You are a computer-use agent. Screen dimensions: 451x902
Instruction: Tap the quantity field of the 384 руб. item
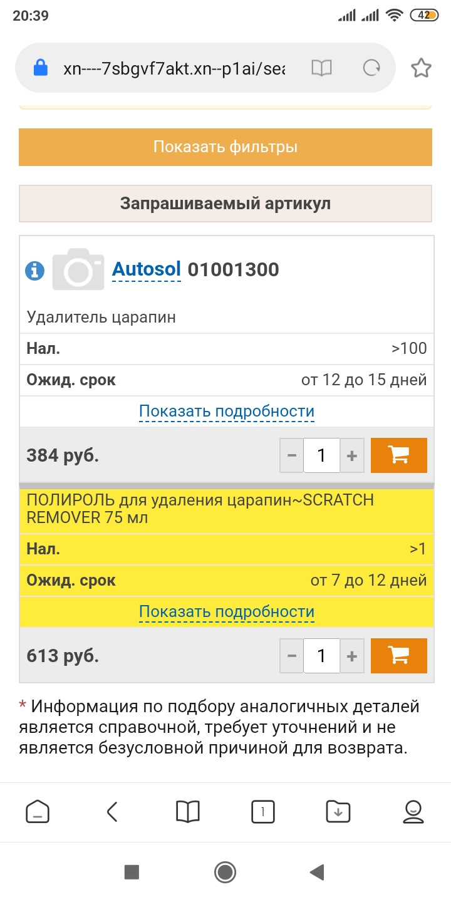pos(321,455)
